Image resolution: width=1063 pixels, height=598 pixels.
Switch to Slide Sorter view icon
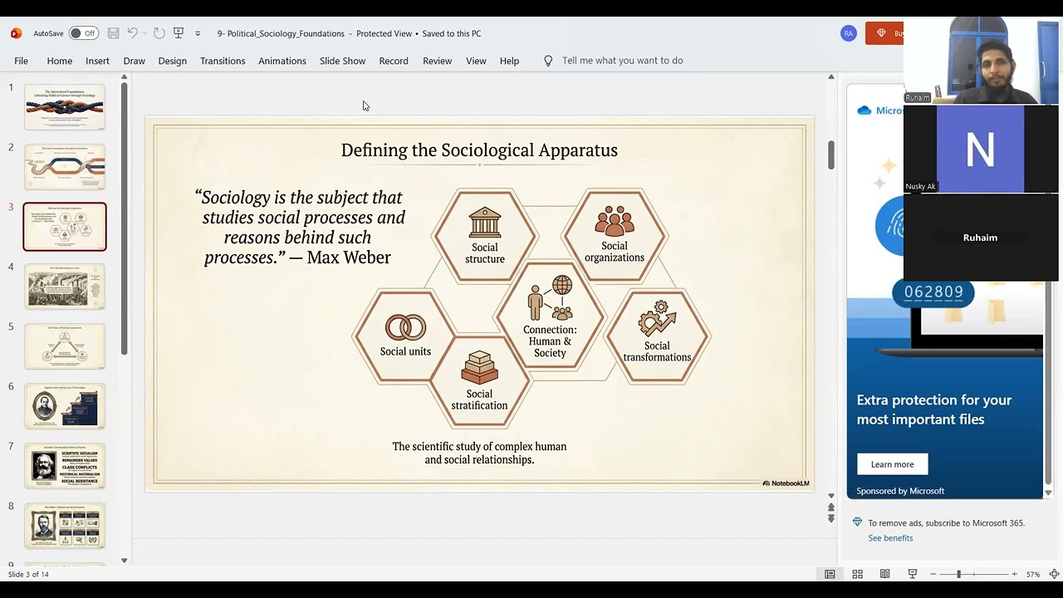(857, 574)
